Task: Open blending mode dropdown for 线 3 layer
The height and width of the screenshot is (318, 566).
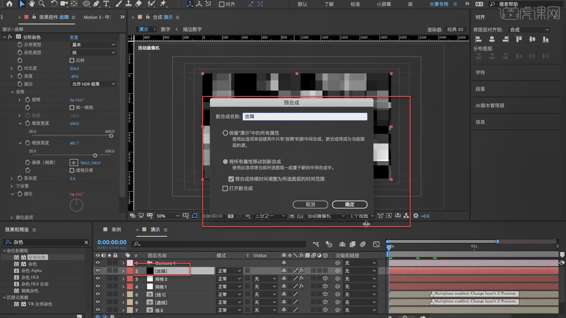Action: click(229, 310)
